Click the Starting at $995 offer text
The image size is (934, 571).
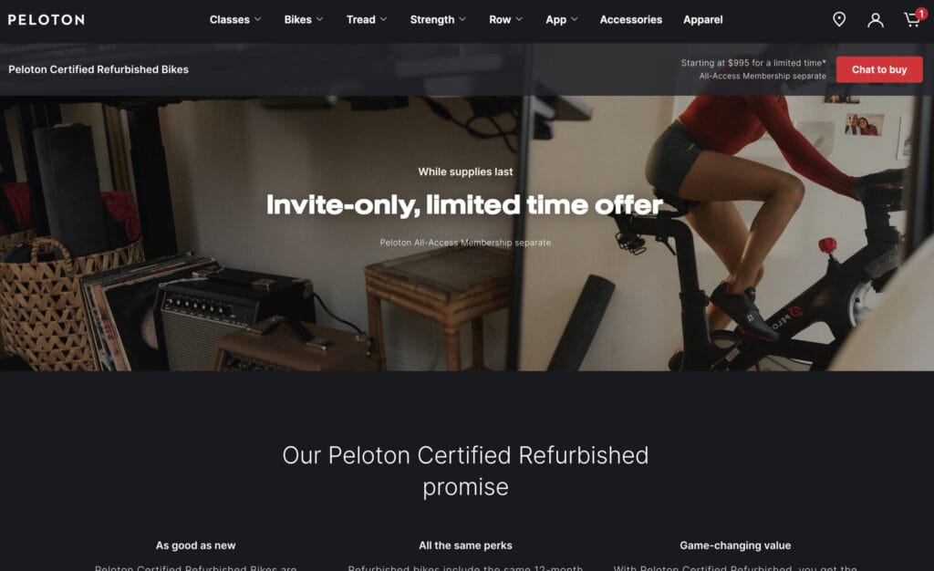tap(753, 63)
